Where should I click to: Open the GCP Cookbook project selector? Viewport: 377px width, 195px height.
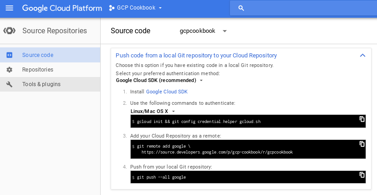coord(136,8)
